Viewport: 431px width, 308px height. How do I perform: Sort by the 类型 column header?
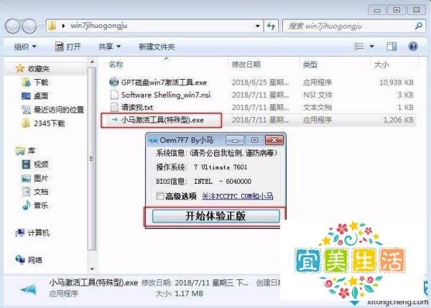click(x=310, y=65)
